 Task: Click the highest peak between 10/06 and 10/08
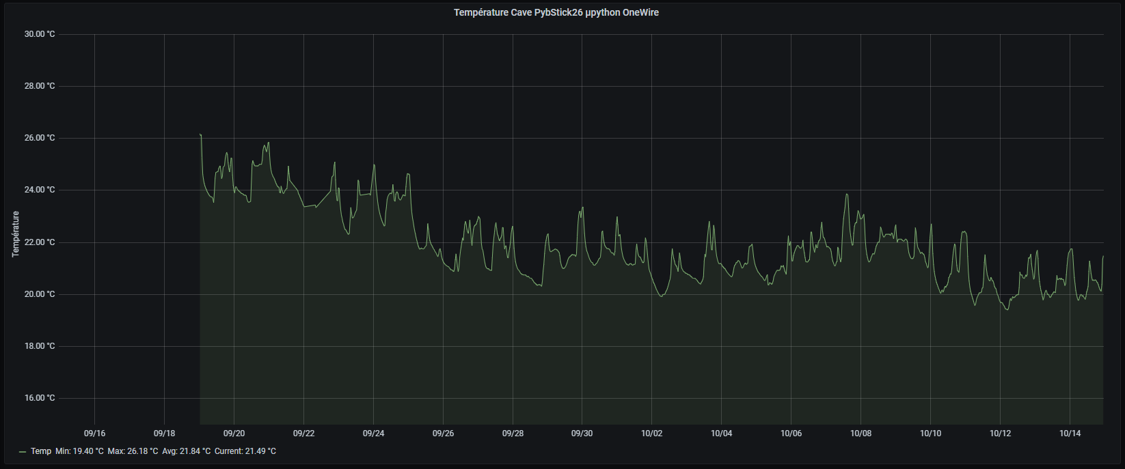pyautogui.click(x=847, y=195)
